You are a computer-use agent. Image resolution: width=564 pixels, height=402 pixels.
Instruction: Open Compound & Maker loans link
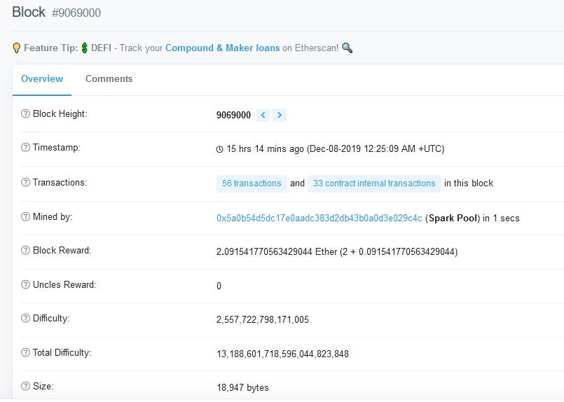tap(222, 48)
